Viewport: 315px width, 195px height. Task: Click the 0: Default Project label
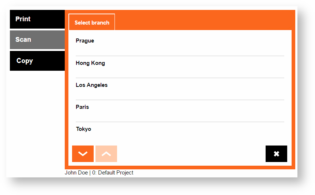pyautogui.click(x=113, y=173)
